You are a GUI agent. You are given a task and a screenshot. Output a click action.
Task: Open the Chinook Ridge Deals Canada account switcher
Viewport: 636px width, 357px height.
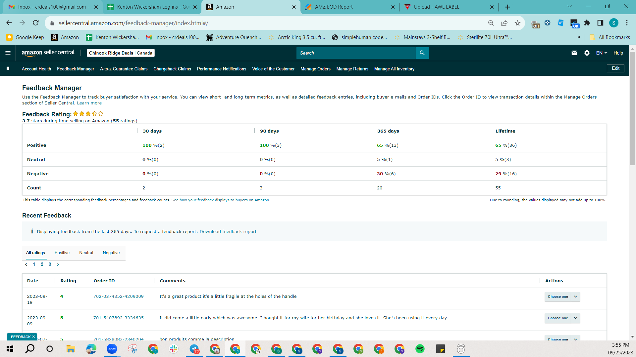(121, 53)
